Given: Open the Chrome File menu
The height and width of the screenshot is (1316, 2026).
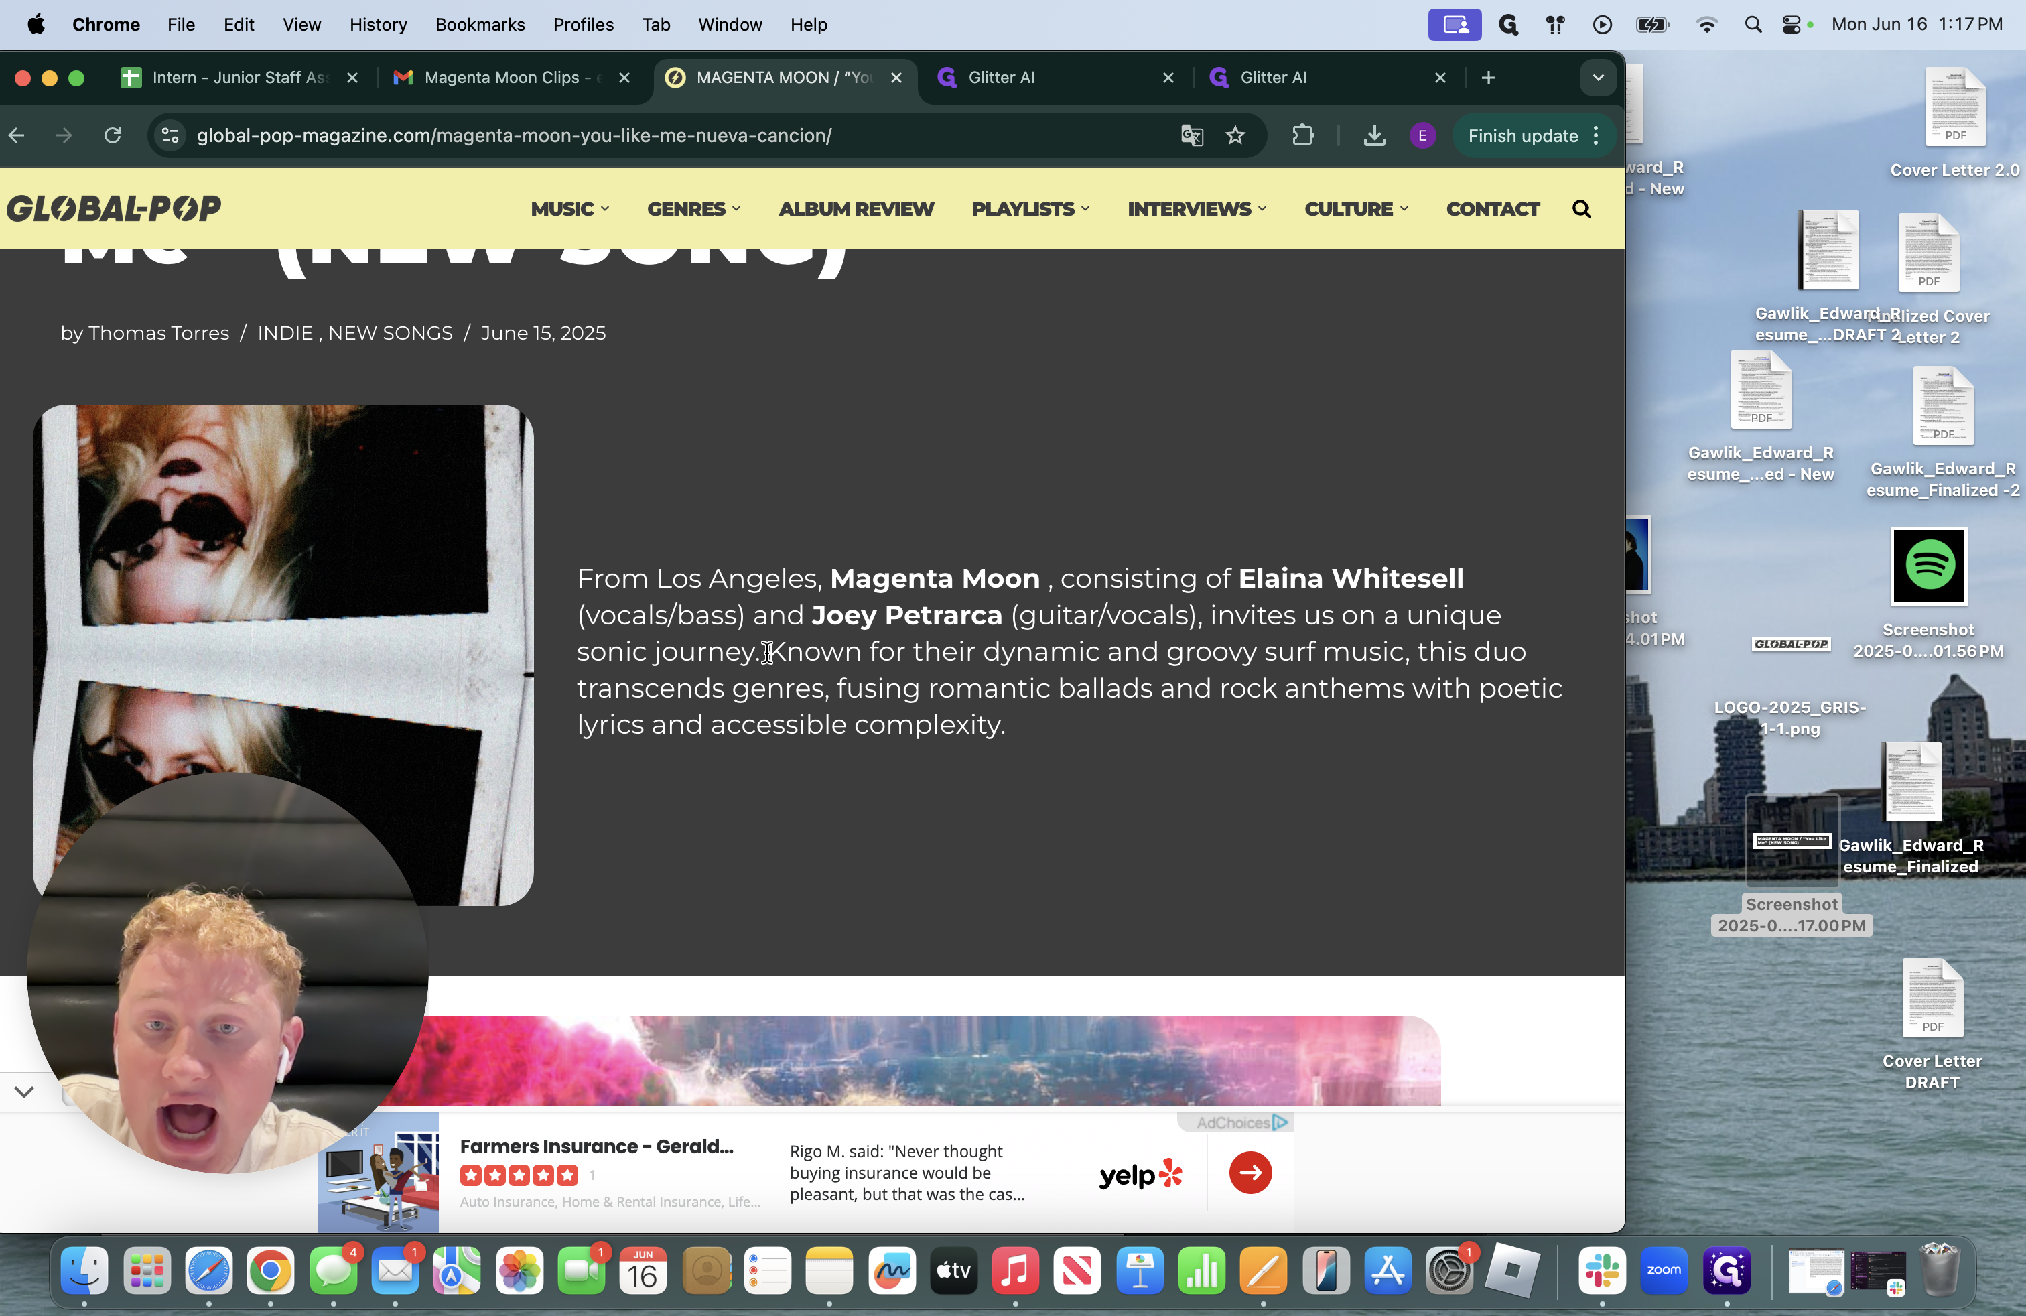Looking at the screenshot, I should (x=180, y=25).
